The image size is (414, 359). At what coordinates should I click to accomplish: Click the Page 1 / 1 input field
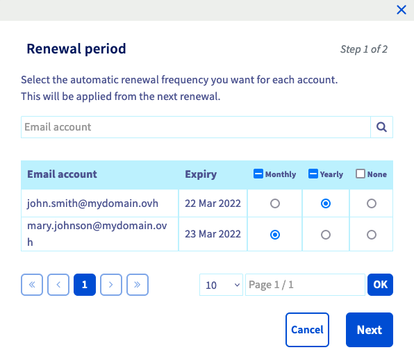(x=305, y=285)
